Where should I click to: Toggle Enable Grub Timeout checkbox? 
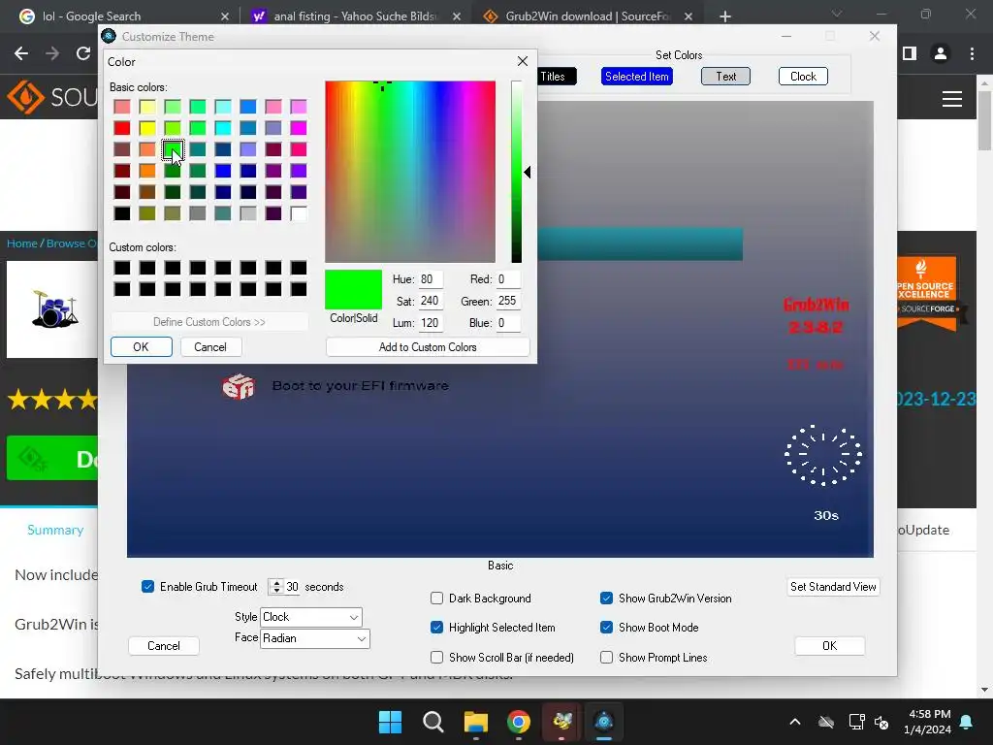[147, 587]
